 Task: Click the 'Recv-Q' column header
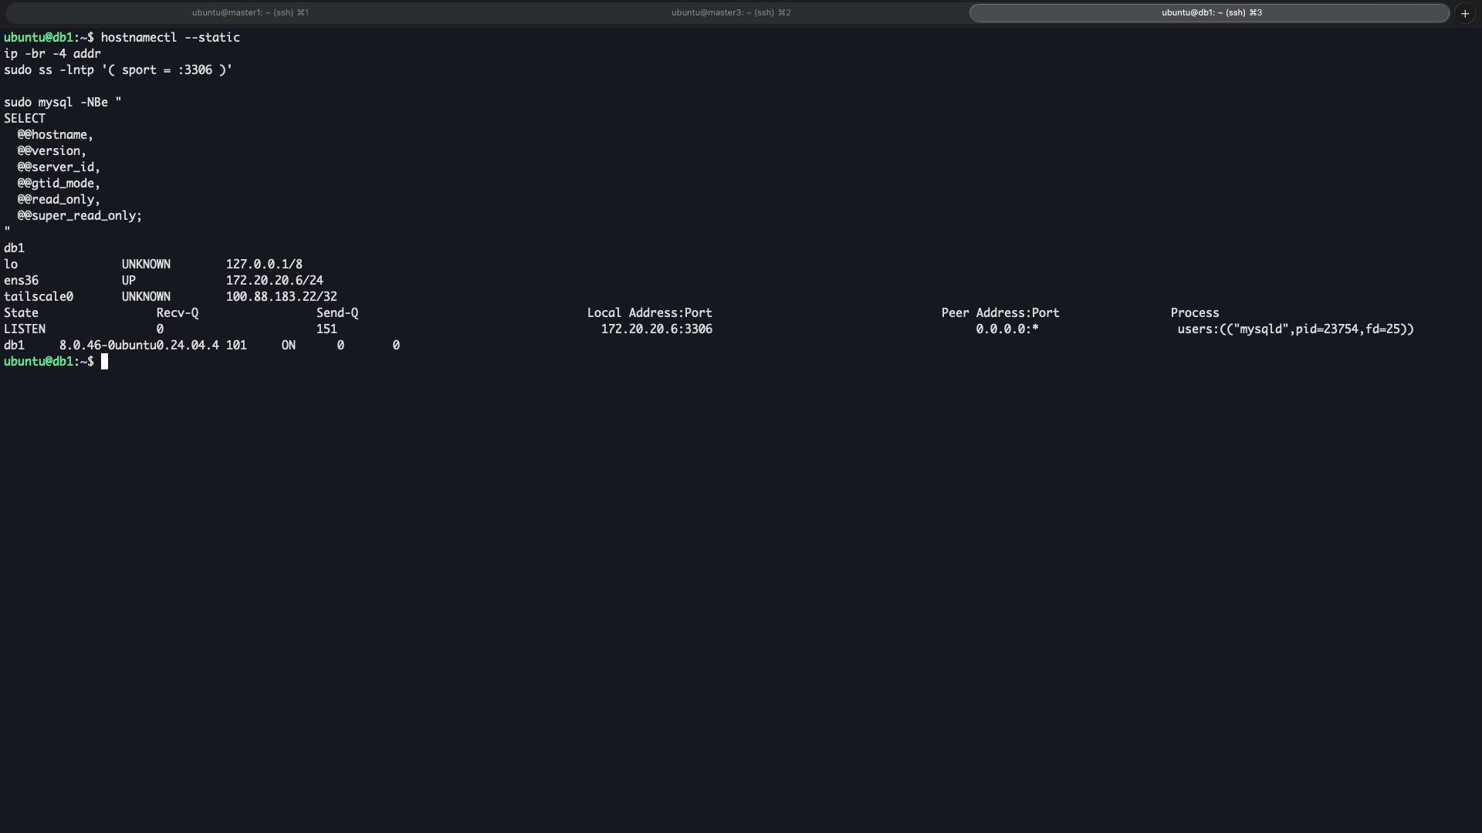177,313
